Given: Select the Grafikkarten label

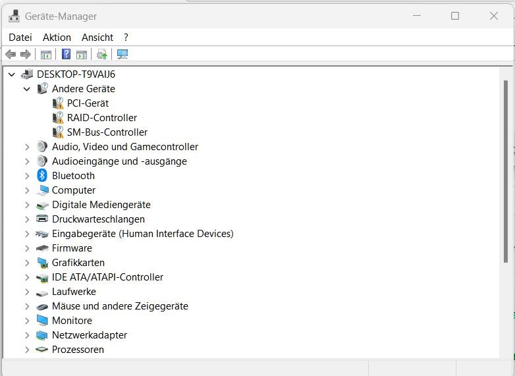Looking at the screenshot, I should click(x=78, y=263).
